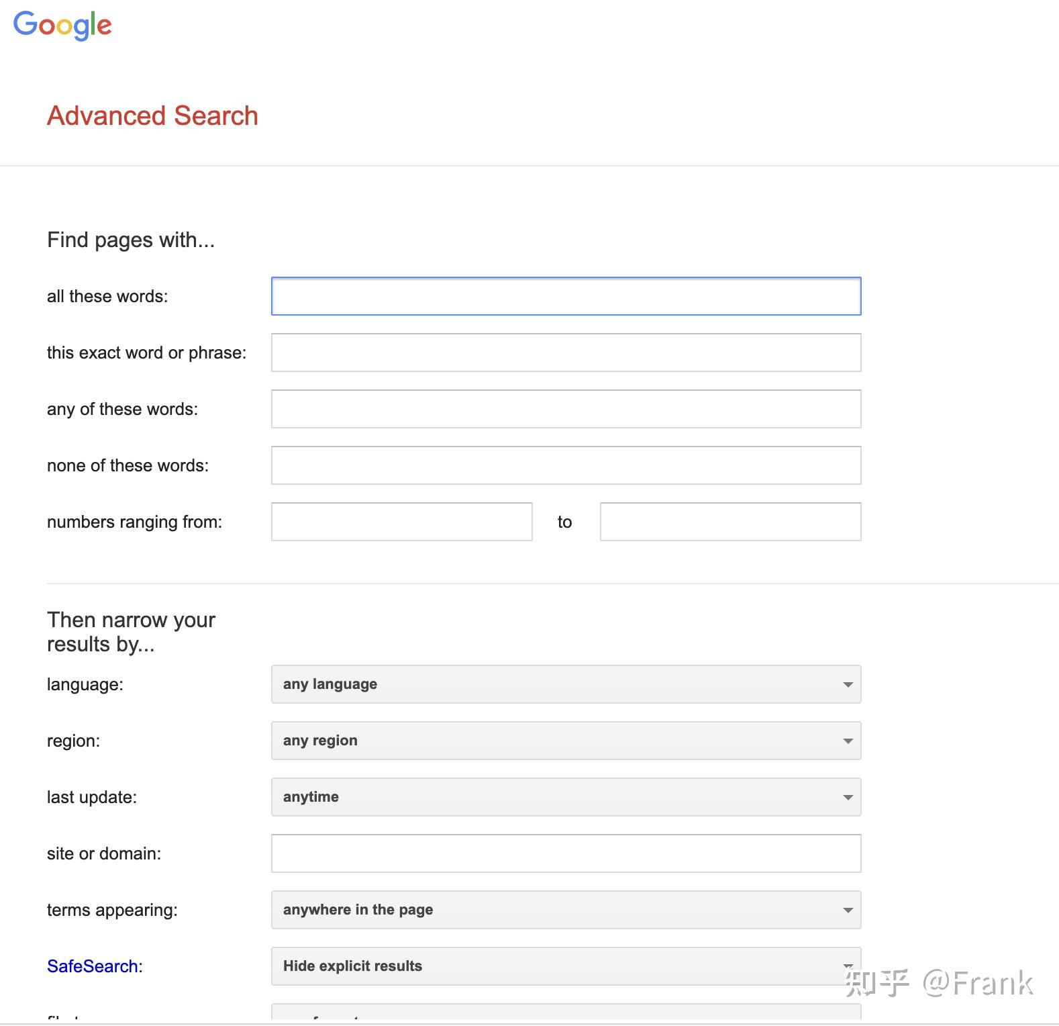Click 'this exact word or phrase' field
The image size is (1059, 1026).
pos(566,353)
